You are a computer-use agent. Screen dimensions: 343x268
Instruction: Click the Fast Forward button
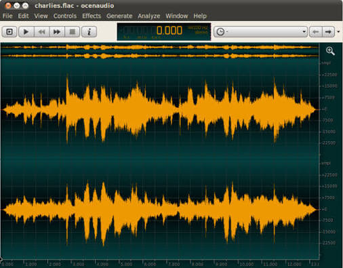coord(57,32)
